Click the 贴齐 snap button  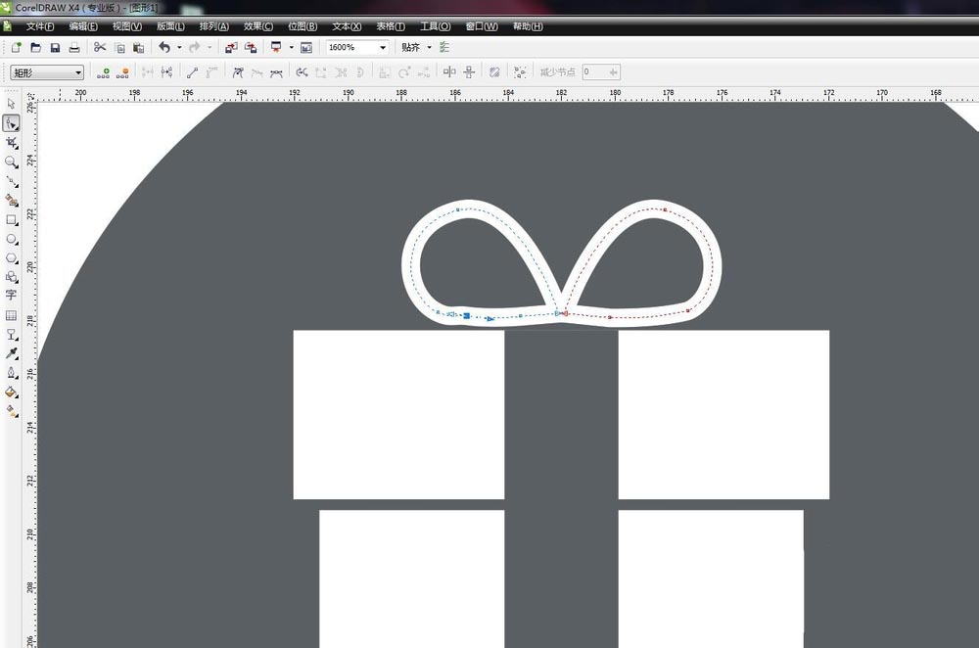coord(410,47)
